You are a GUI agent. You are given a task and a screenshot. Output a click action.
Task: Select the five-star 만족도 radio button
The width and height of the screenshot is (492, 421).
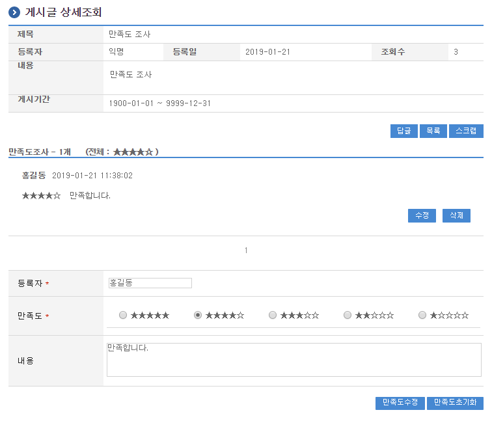pos(123,315)
